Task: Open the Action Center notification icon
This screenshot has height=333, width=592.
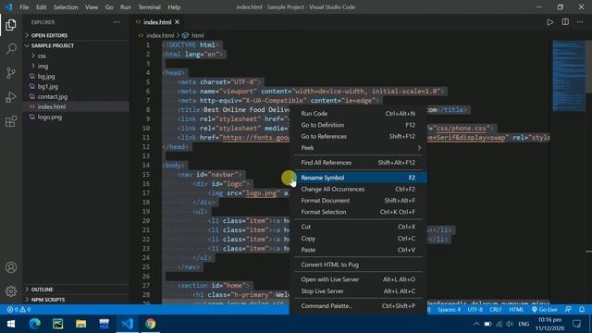Action: click(576, 324)
